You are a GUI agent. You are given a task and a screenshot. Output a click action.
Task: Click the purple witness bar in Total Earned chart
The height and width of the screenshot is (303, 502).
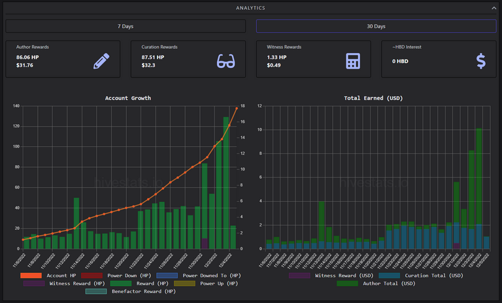[456, 246]
